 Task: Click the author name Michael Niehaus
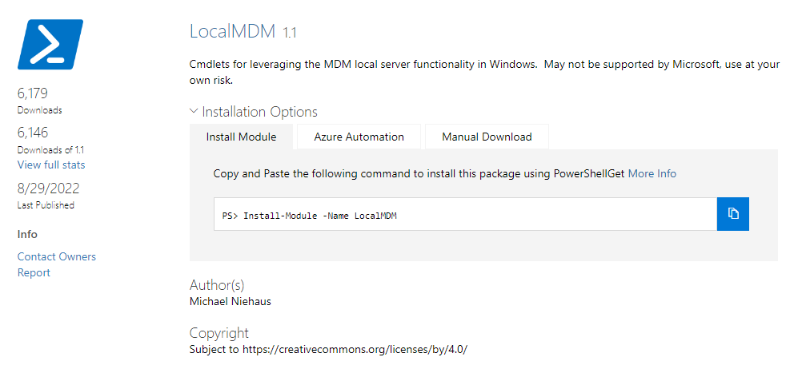point(230,302)
